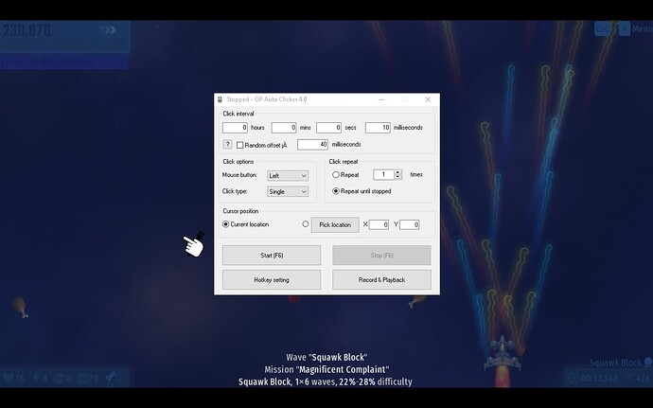
Task: Click the question mark help button
Action: tap(227, 144)
